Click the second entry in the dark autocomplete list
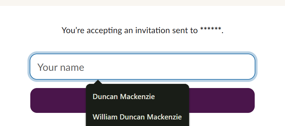Image resolution: width=285 pixels, height=126 pixels. (137, 117)
